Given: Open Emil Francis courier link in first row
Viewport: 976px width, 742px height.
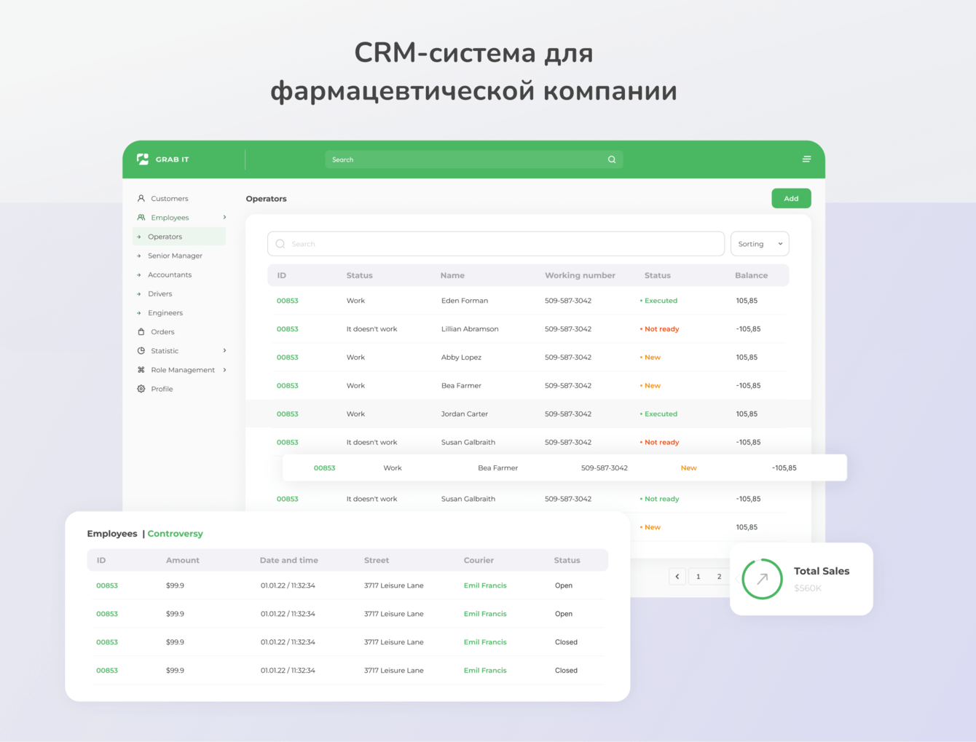Looking at the screenshot, I should pyautogui.click(x=485, y=585).
